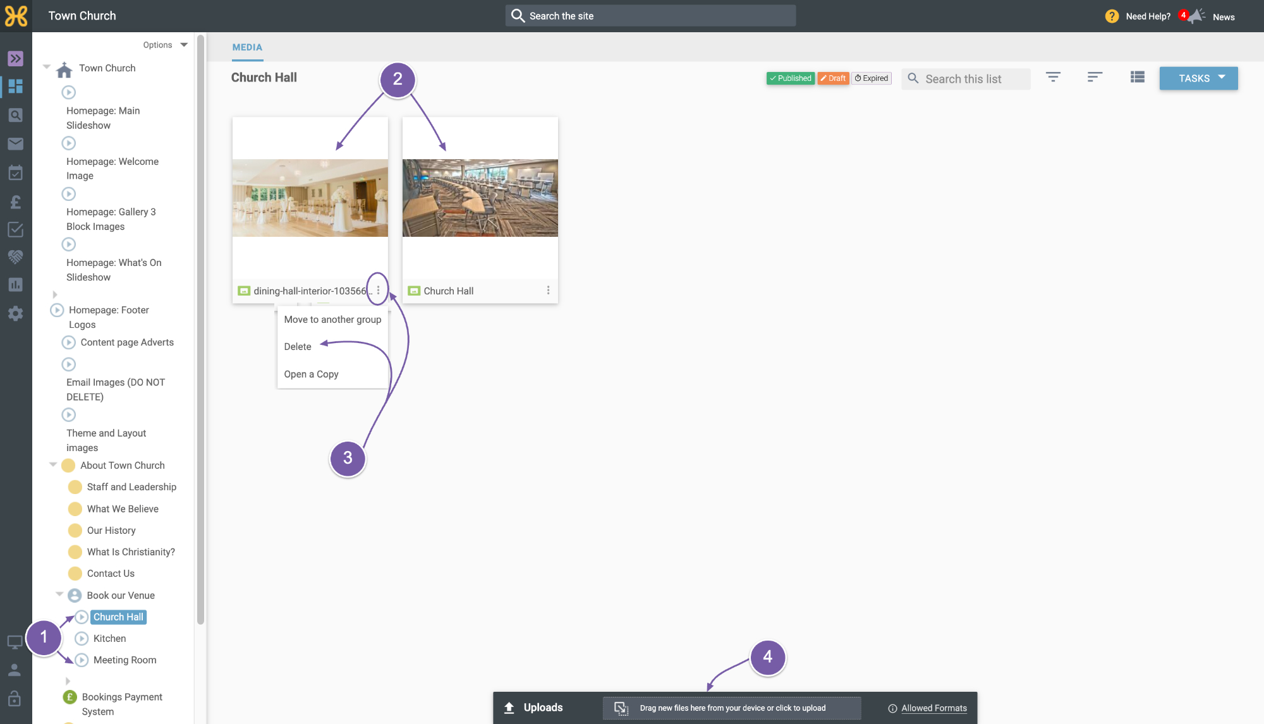Toggle the Draft status filter
The width and height of the screenshot is (1264, 724).
833,78
